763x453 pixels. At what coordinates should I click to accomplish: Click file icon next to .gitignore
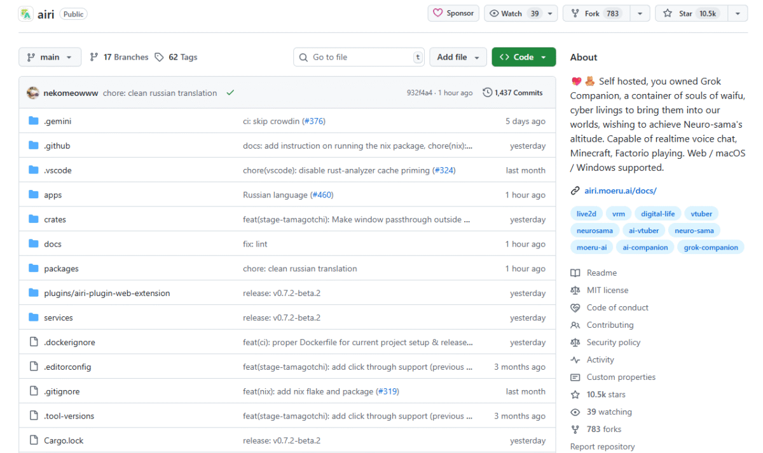pos(34,391)
